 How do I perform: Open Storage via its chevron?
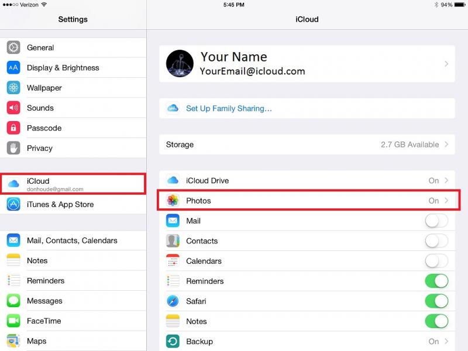[446, 144]
